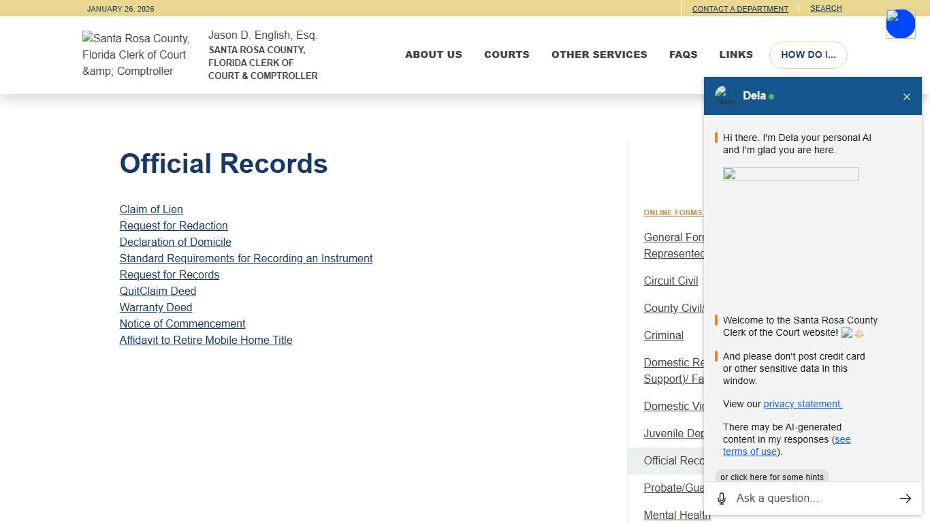The image size is (930, 523).
Task: Send chat message using the arrow icon
Action: click(x=905, y=498)
